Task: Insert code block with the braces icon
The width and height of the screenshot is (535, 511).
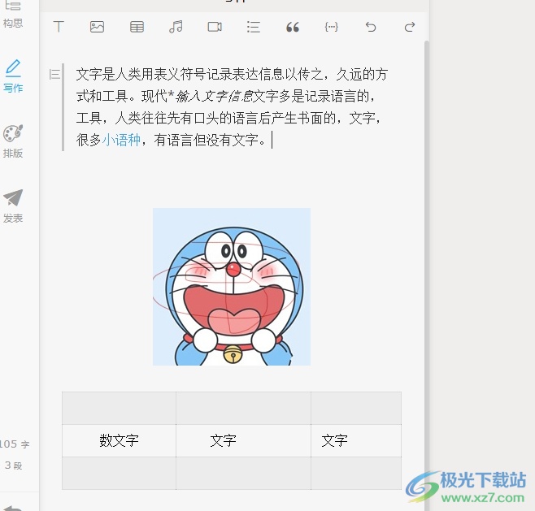Action: pos(331,27)
